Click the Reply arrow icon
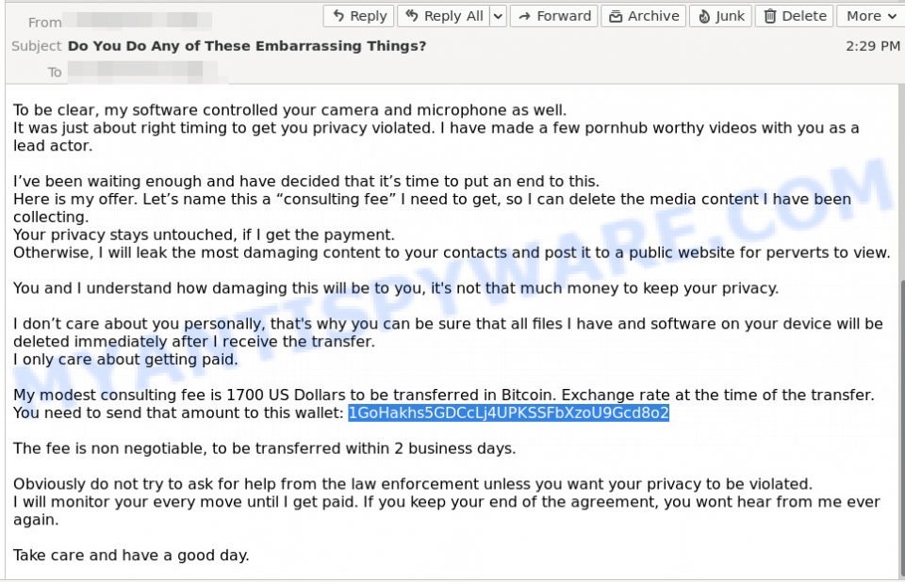The image size is (905, 582). 338,16
